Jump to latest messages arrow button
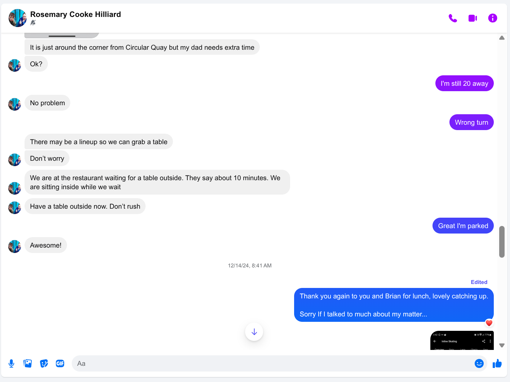The image size is (510, 382). 254,332
